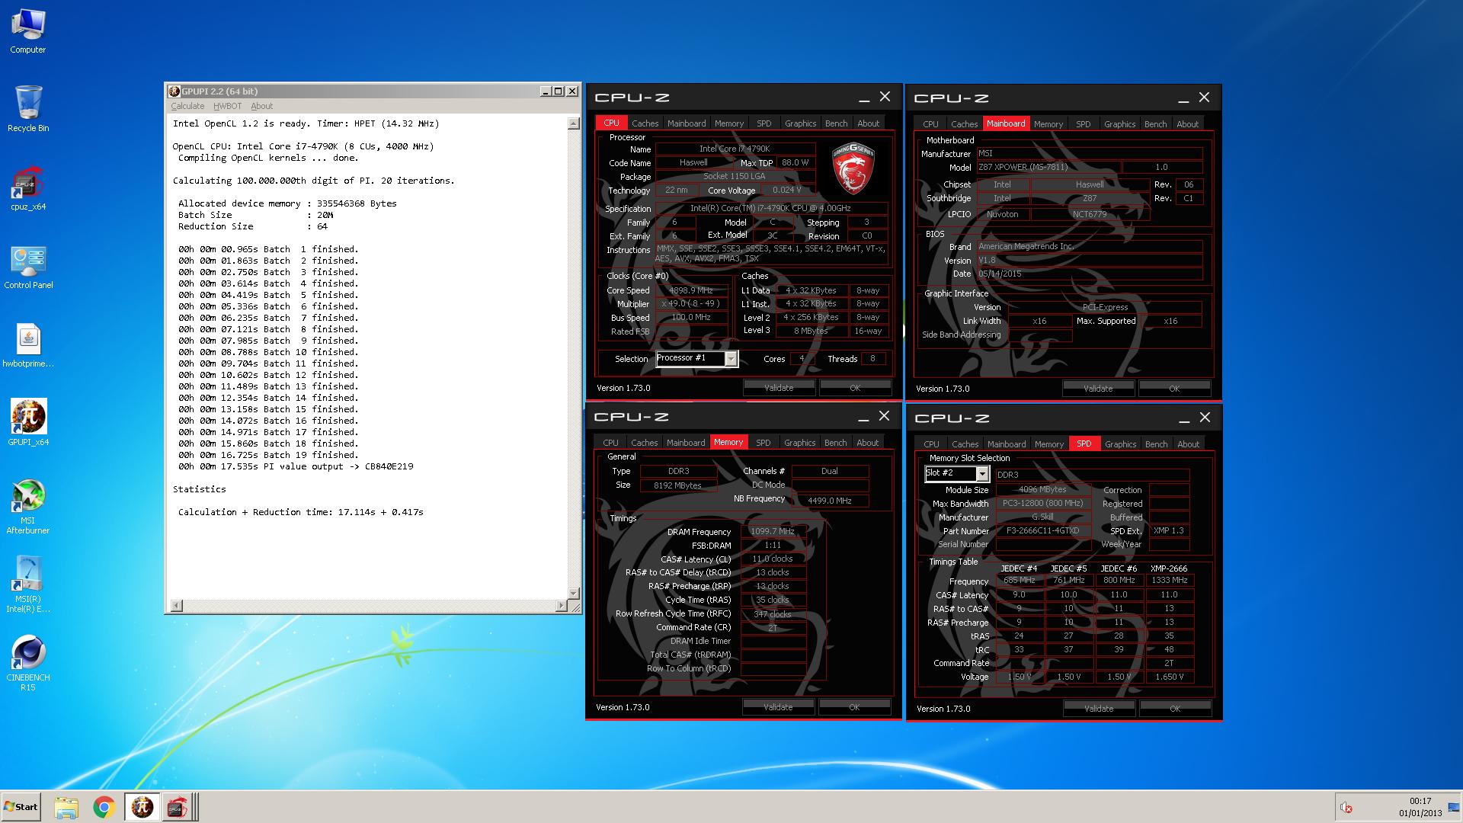Click the show desktop tray icon

tap(1454, 808)
